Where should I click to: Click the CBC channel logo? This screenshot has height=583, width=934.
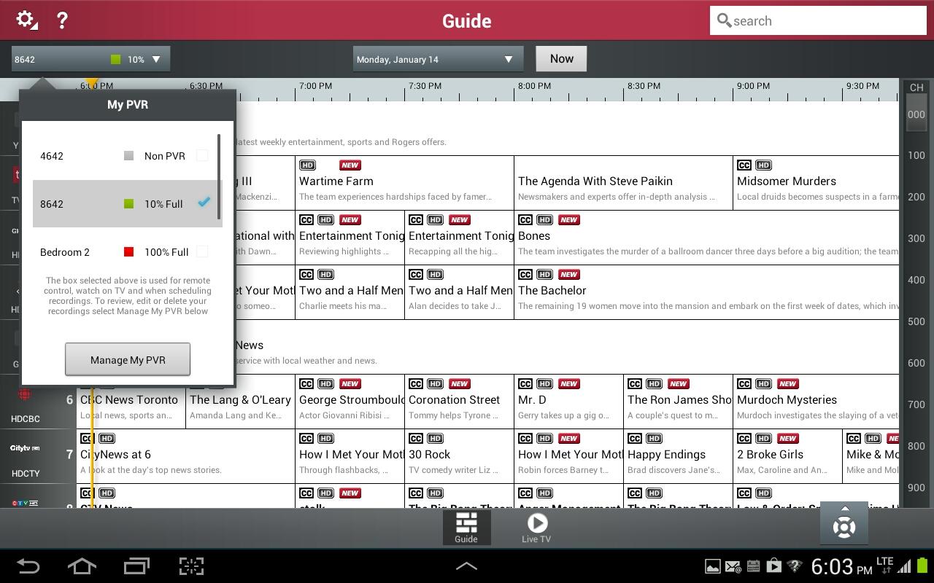coord(25,394)
